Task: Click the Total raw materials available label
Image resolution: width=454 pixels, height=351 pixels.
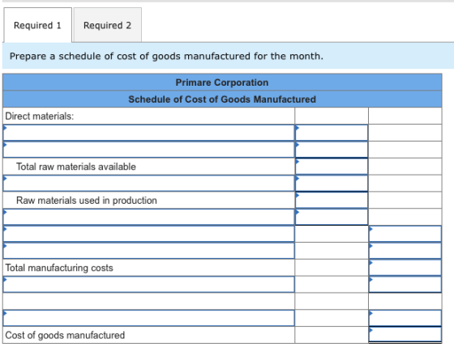Action: point(76,167)
